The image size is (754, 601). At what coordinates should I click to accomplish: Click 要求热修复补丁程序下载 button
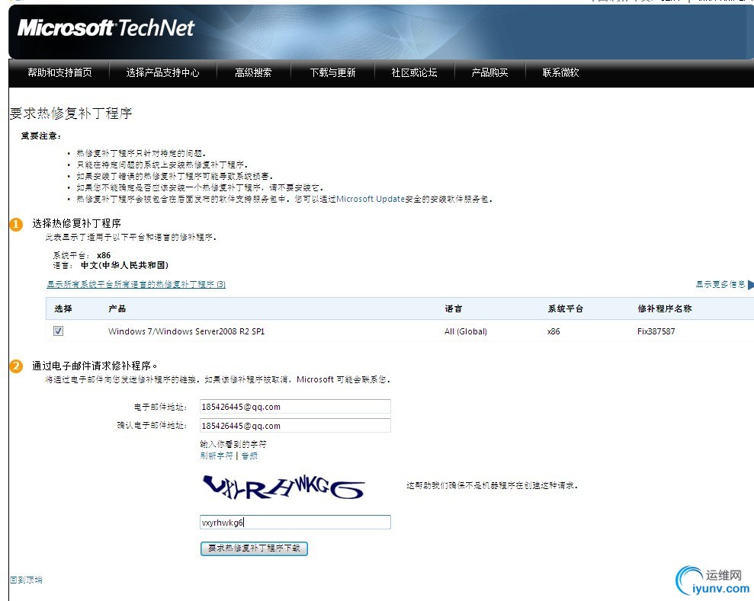click(254, 548)
